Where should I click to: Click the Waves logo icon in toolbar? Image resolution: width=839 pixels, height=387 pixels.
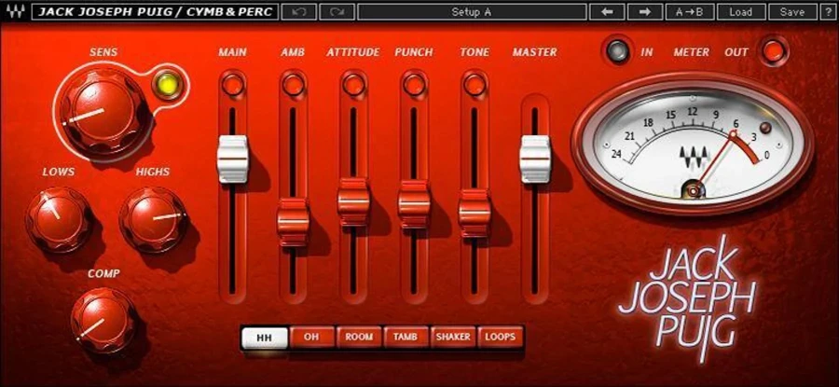pos(15,12)
